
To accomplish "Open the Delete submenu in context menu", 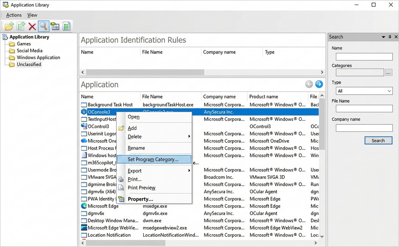I will pyautogui.click(x=154, y=136).
